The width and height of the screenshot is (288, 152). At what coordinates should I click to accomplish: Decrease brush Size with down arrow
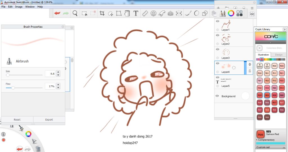click(x=58, y=75)
